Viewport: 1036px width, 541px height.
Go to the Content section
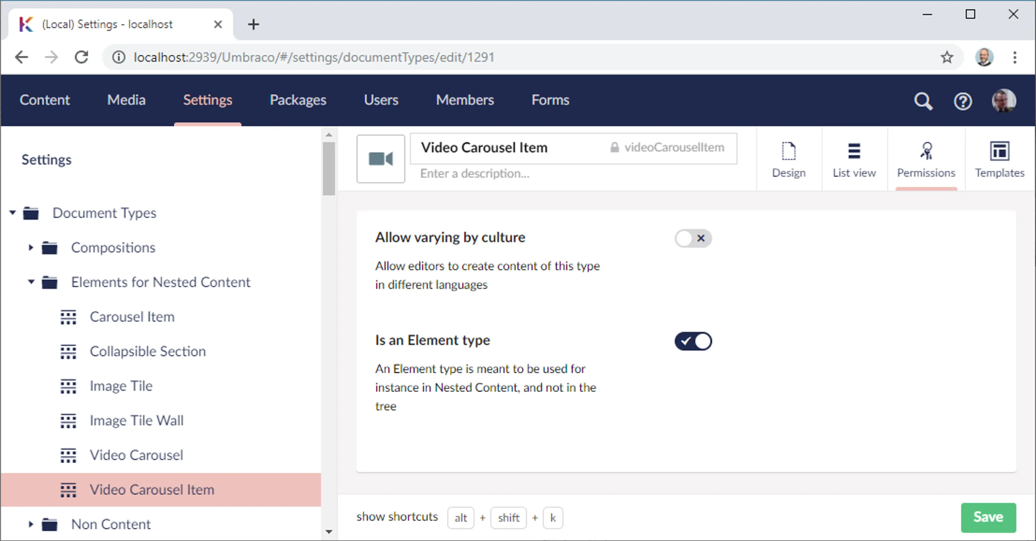45,100
